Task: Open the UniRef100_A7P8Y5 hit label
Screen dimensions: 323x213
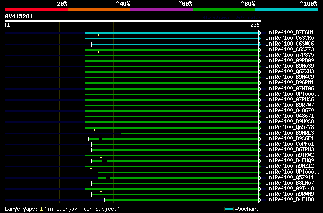Action: [290, 55]
